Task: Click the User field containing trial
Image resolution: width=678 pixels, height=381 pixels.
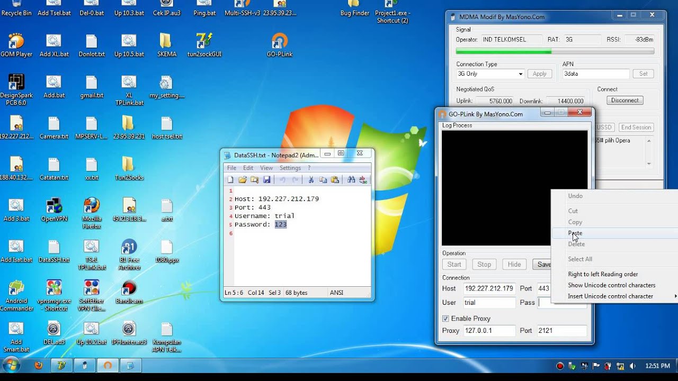Action: click(x=489, y=302)
